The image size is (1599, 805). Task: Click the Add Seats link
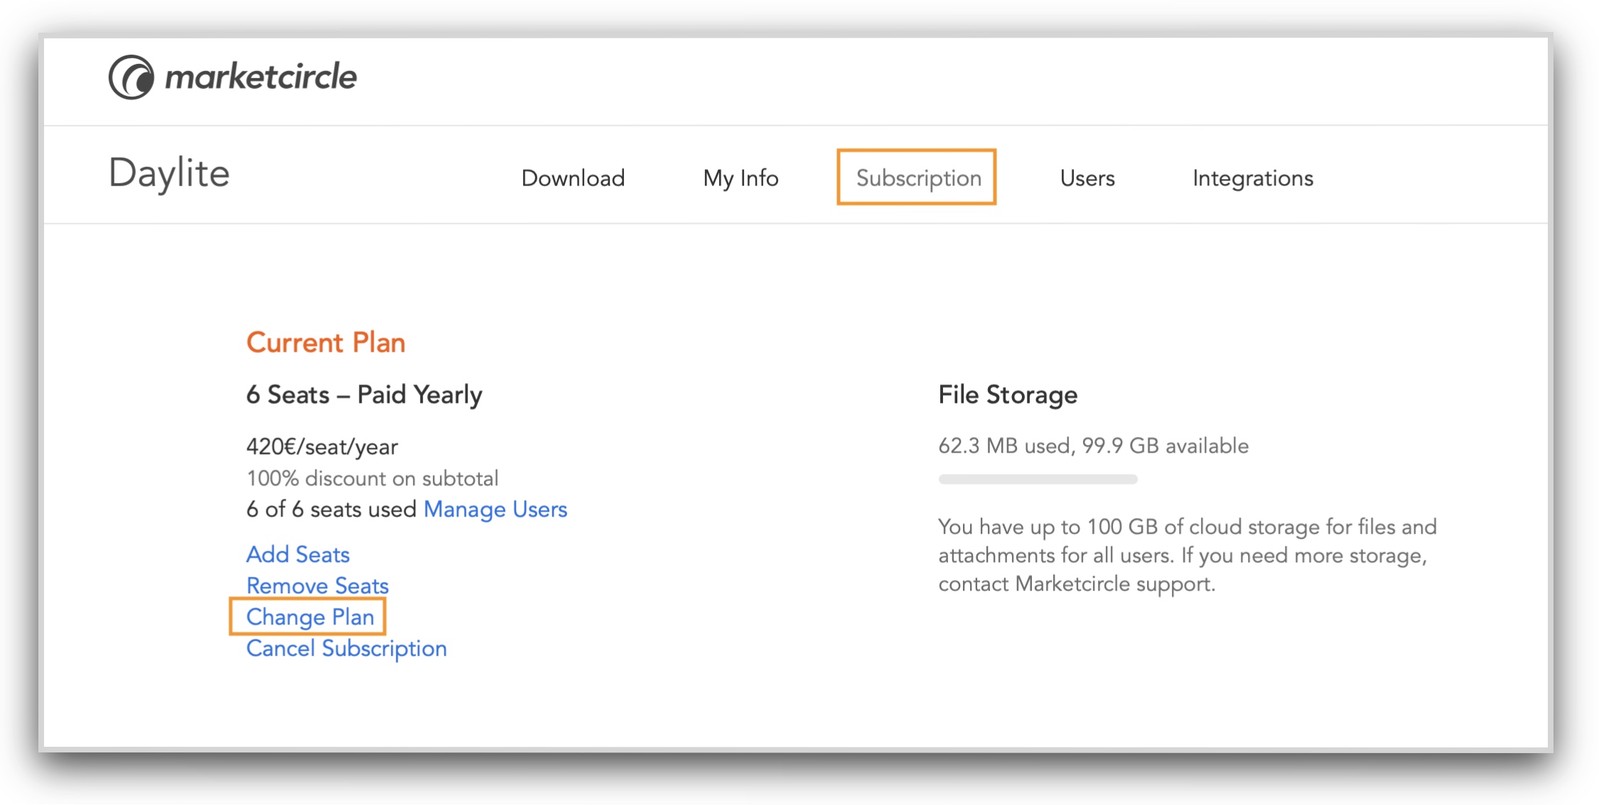(x=298, y=554)
